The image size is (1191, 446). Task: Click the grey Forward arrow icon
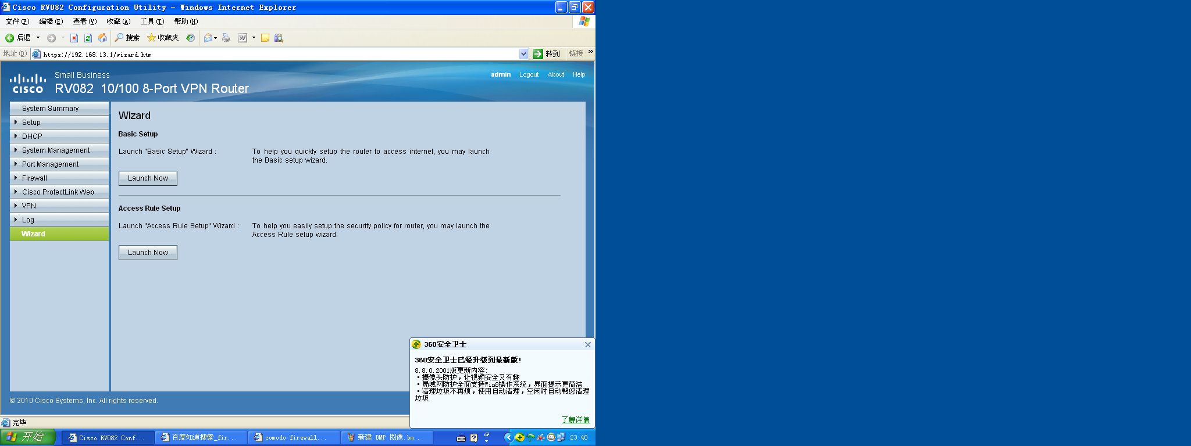coord(51,38)
